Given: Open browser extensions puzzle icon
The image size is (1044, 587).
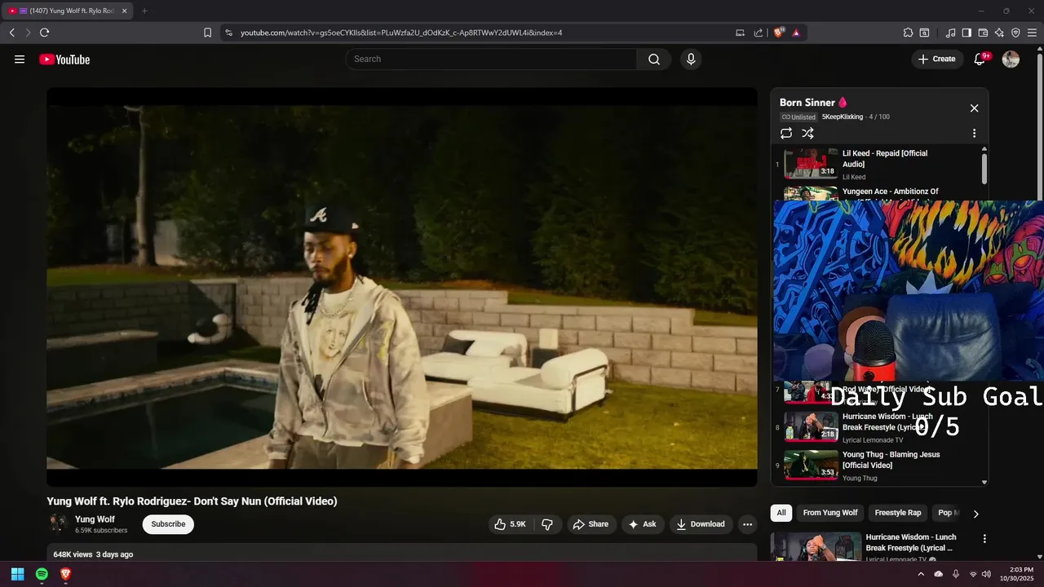Looking at the screenshot, I should 908,33.
